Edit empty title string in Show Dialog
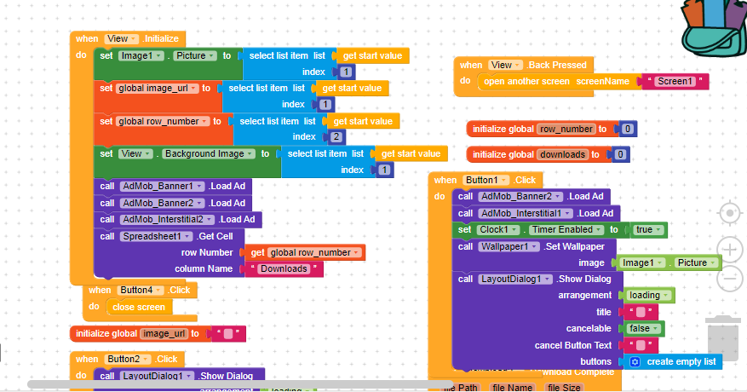This screenshot has width=747, height=392. click(641, 313)
